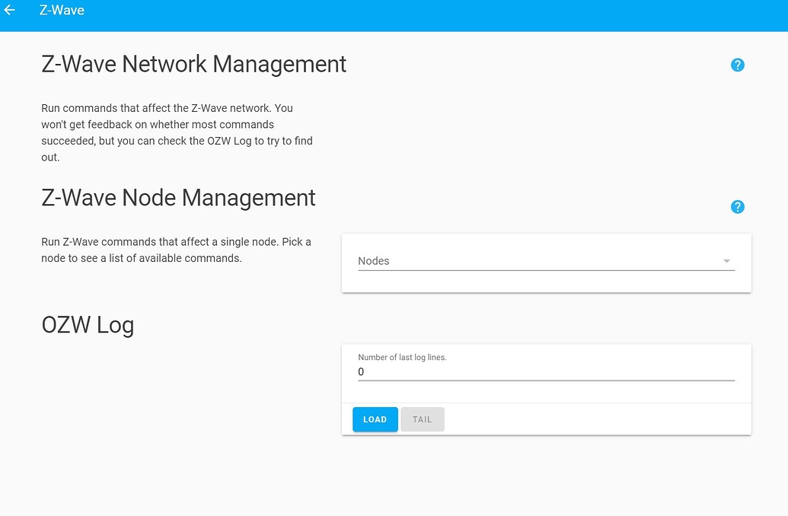Click the TAIL button
Viewport: 788px width, 516px height.
click(x=423, y=419)
